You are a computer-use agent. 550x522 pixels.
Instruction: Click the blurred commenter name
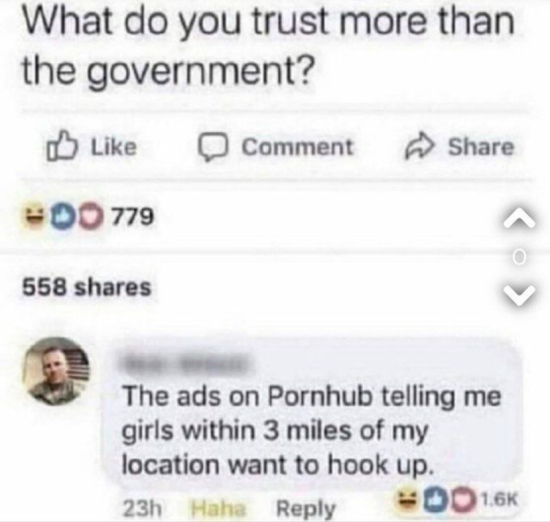[x=185, y=364]
